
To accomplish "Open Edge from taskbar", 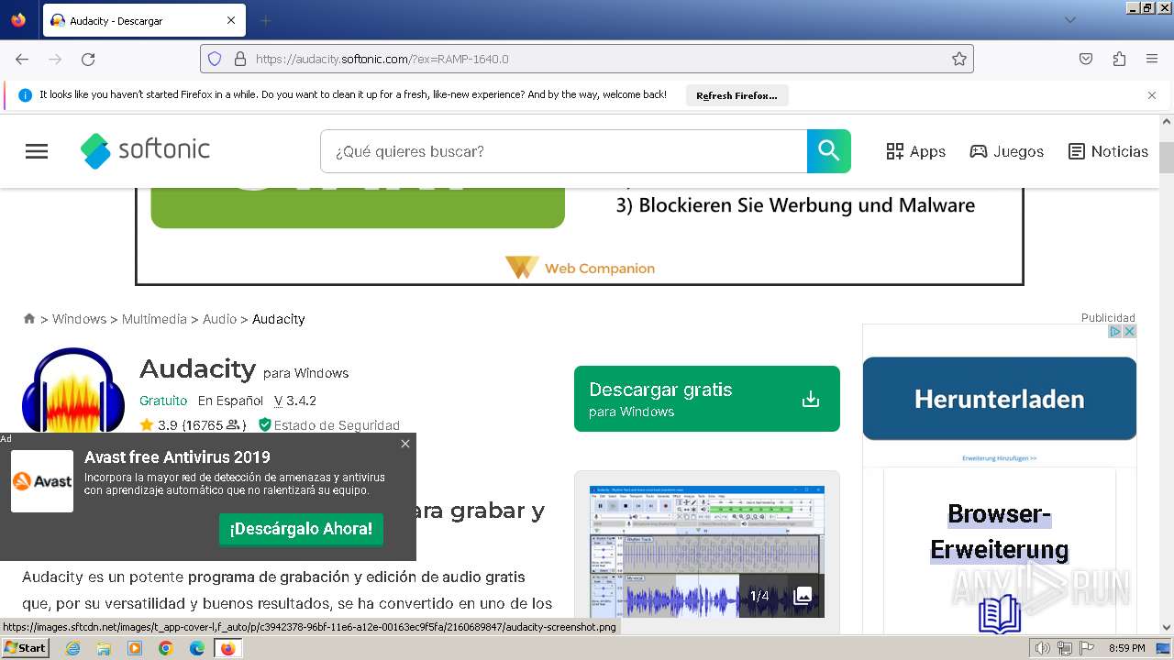I will pyautogui.click(x=197, y=648).
